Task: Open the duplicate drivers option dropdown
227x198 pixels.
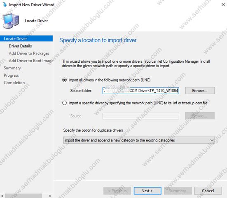Action: (x=139, y=140)
